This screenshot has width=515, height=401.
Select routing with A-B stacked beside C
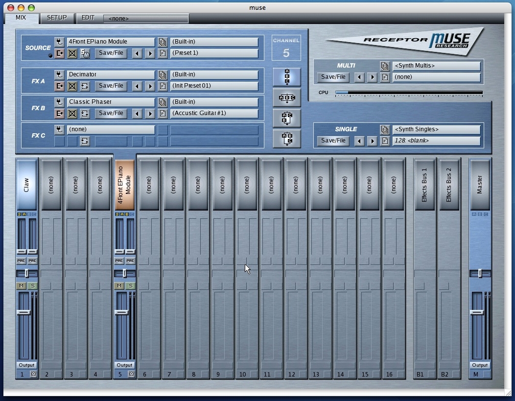click(287, 118)
